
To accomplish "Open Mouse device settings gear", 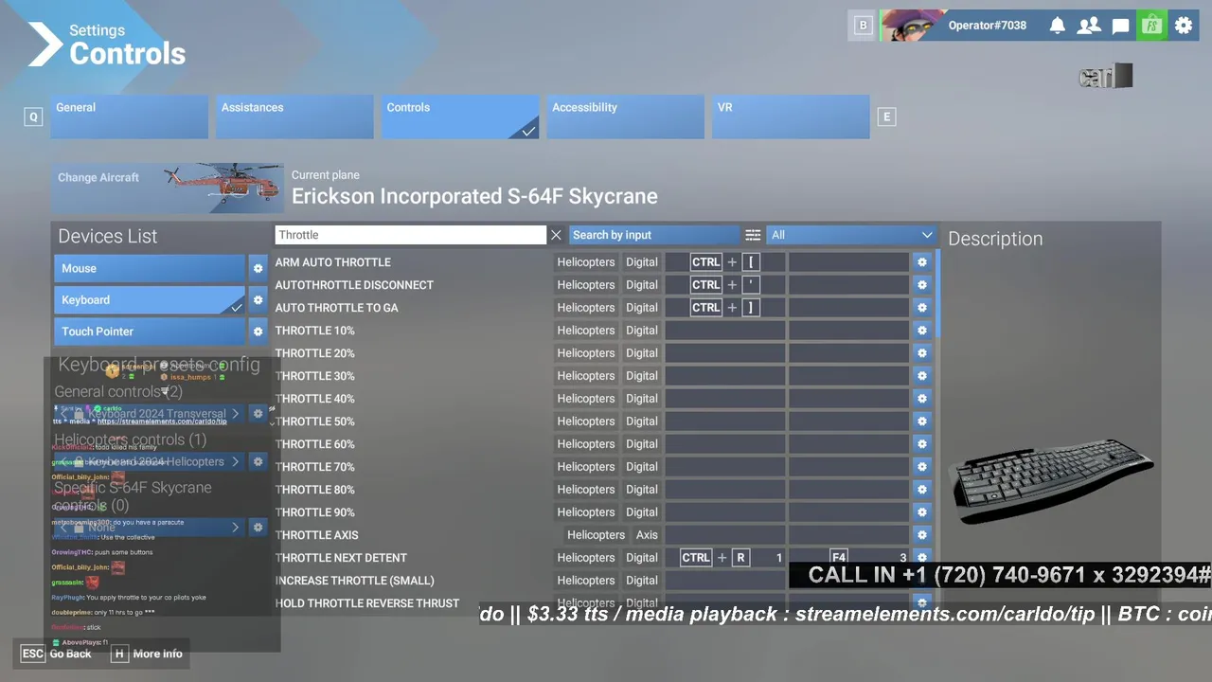I will (258, 268).
